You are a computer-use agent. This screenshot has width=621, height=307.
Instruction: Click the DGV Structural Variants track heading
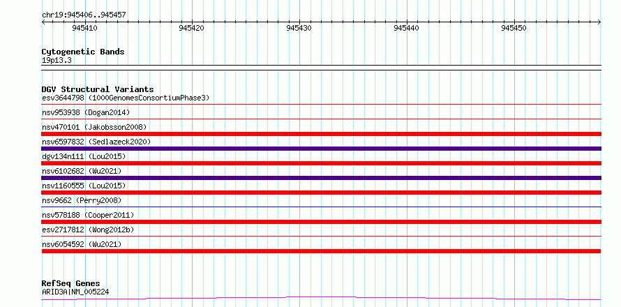coord(98,89)
